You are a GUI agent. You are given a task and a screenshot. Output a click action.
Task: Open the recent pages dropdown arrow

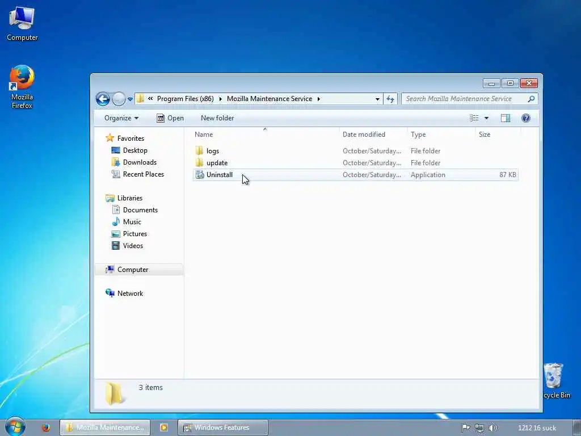point(130,99)
